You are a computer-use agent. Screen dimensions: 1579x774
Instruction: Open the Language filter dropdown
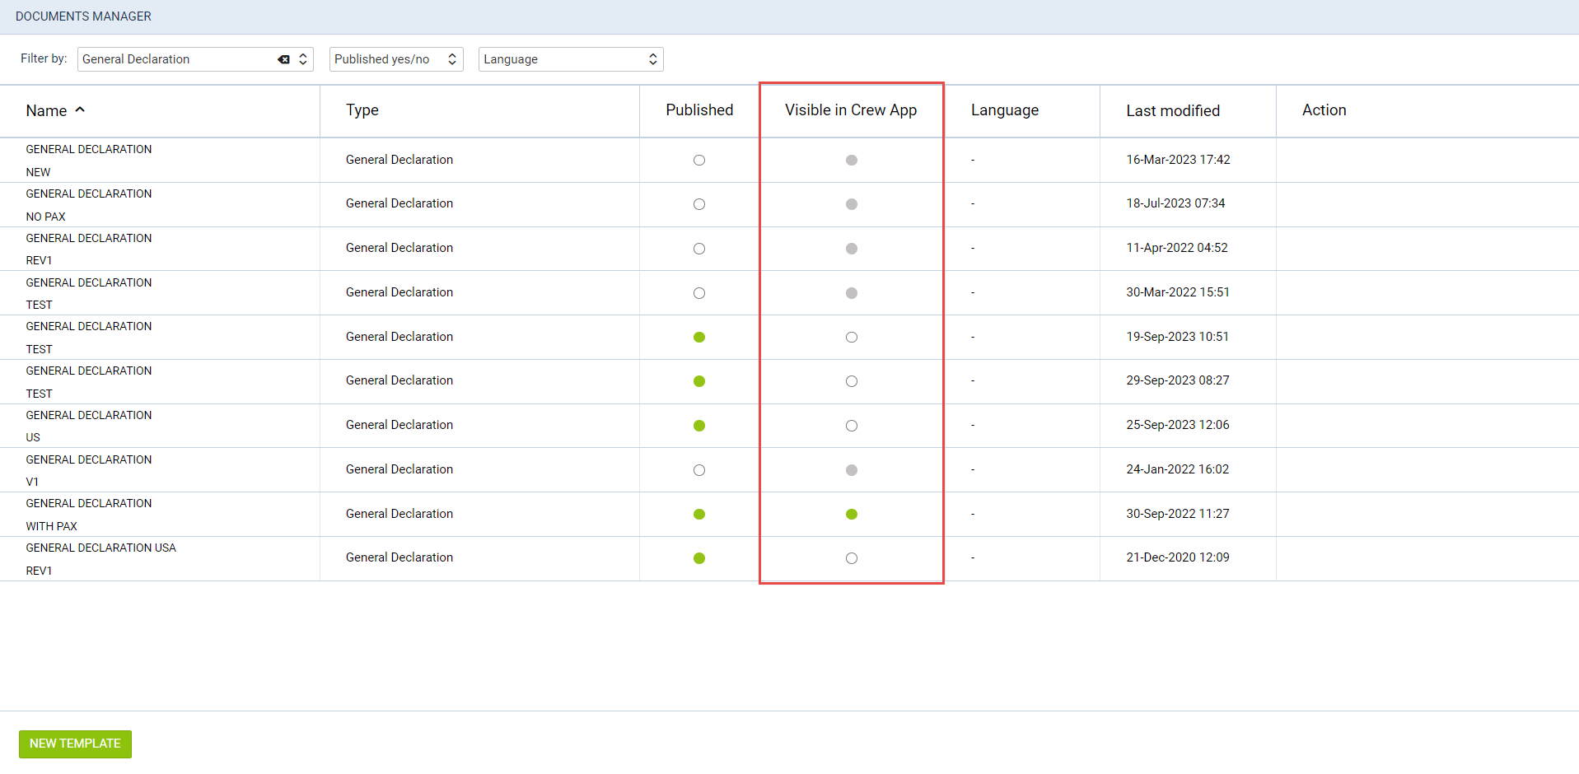(x=571, y=59)
